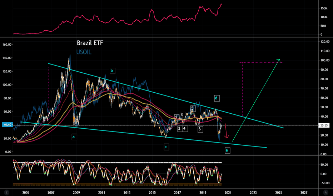Click the 100M volume scale value
Viewport: 333px width, 196px height.
pos(324,17)
